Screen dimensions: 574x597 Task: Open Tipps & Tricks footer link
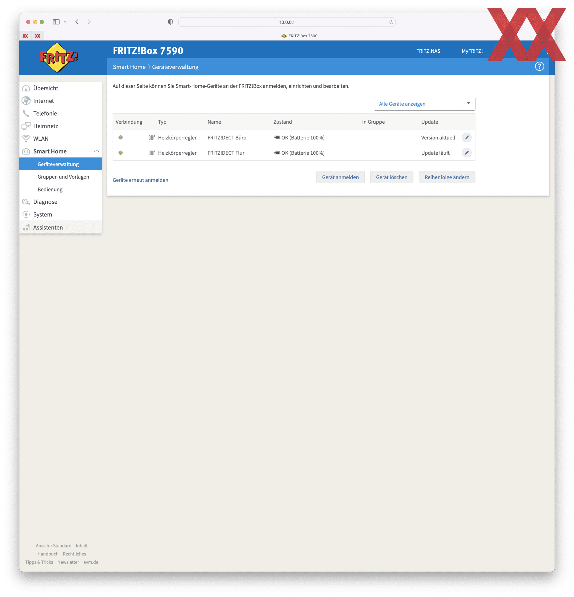[39, 562]
